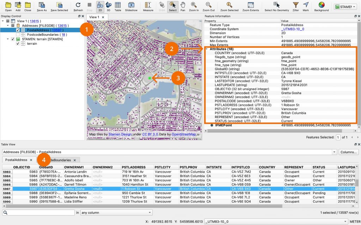Click the Columns... button
361x225 pixels.
[x=348, y=152]
